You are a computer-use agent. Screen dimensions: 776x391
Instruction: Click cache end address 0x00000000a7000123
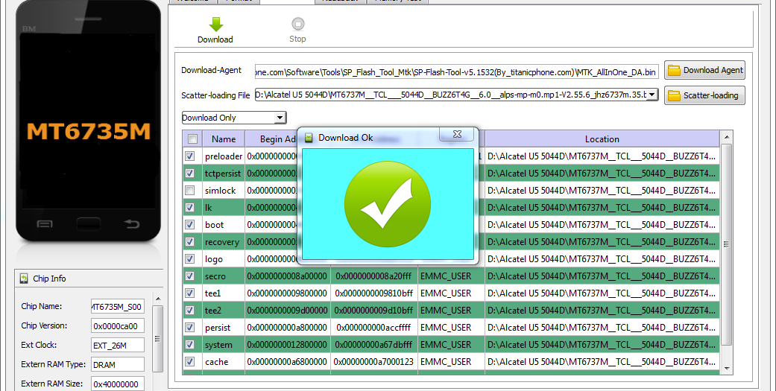[373, 362]
